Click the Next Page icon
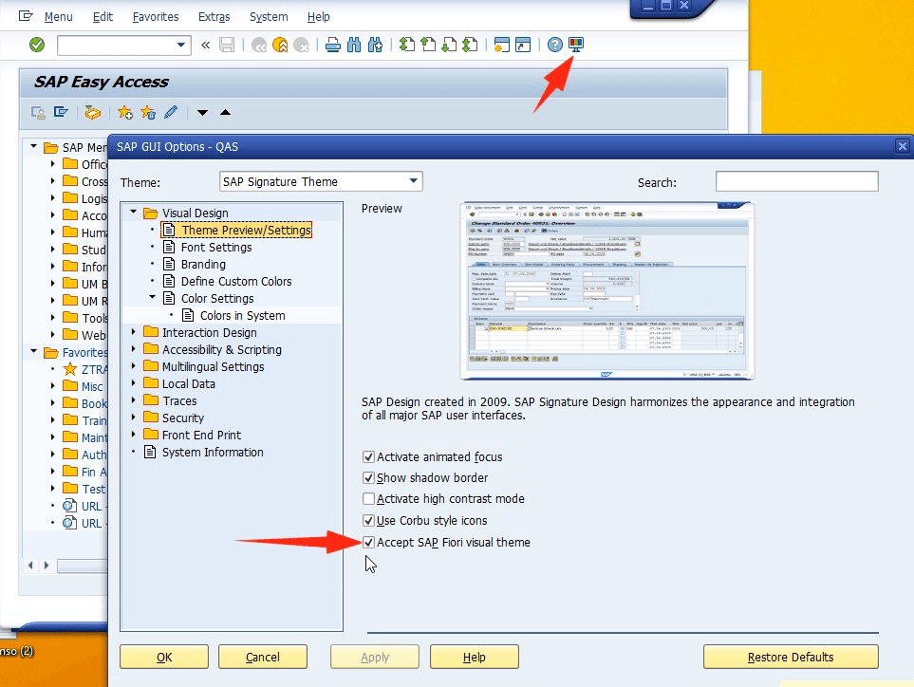The image size is (914, 687). click(x=449, y=45)
